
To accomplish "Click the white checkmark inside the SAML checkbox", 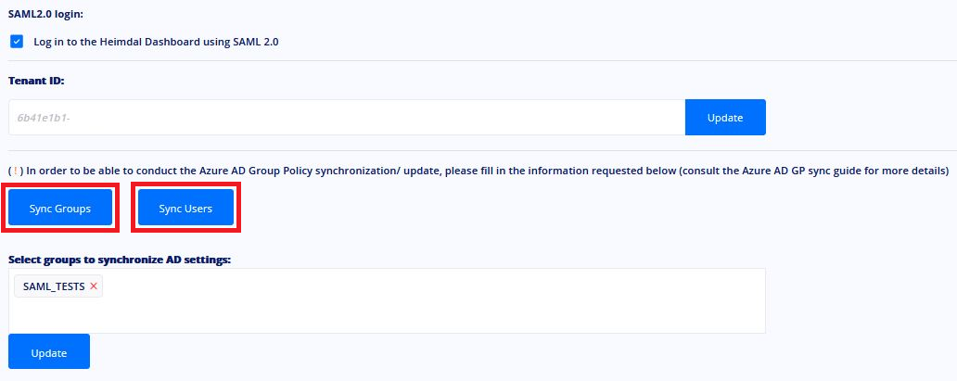I will point(17,42).
